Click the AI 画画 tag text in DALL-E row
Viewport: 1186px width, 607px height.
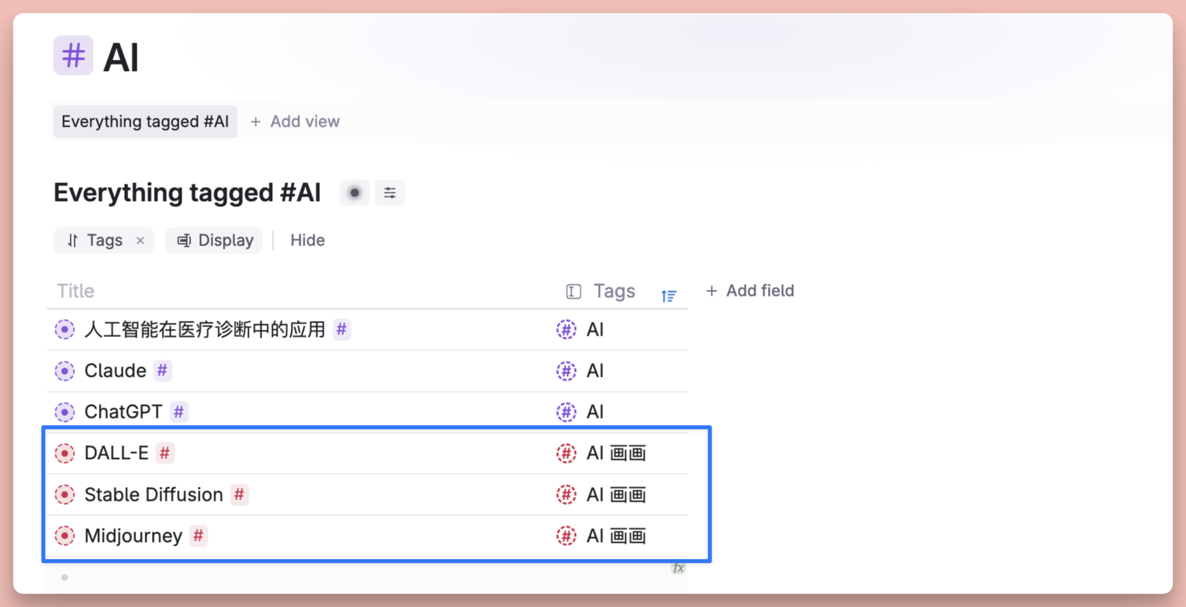pyautogui.click(x=616, y=453)
